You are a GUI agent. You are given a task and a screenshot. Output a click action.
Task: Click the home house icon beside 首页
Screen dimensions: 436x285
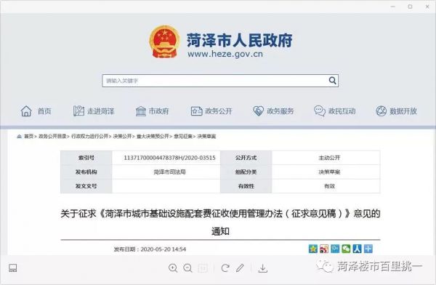pos(26,111)
